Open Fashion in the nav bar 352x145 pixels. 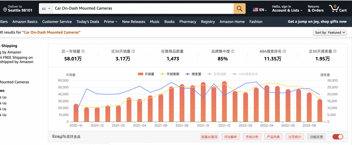[x=256, y=22]
